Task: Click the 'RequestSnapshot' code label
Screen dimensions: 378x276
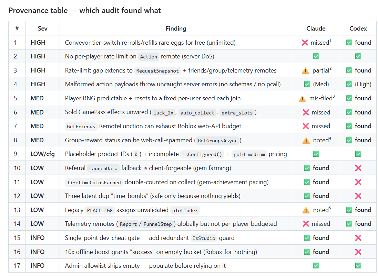Action: (x=157, y=71)
